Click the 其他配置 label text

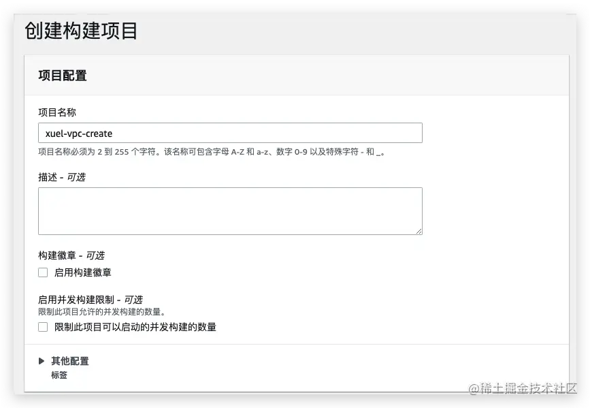click(x=70, y=361)
